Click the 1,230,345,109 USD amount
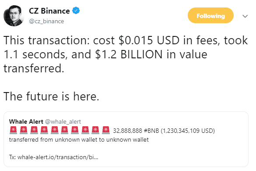The height and width of the screenshot is (171, 256). 188,131
